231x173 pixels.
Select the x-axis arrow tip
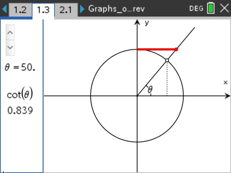point(228,96)
